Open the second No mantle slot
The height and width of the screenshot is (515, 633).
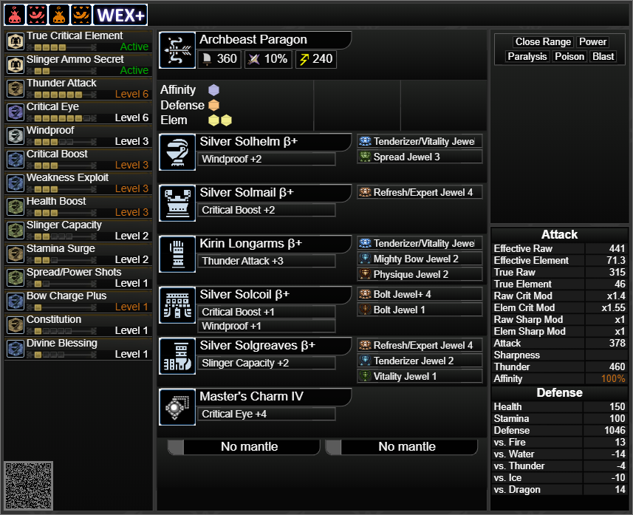401,447
